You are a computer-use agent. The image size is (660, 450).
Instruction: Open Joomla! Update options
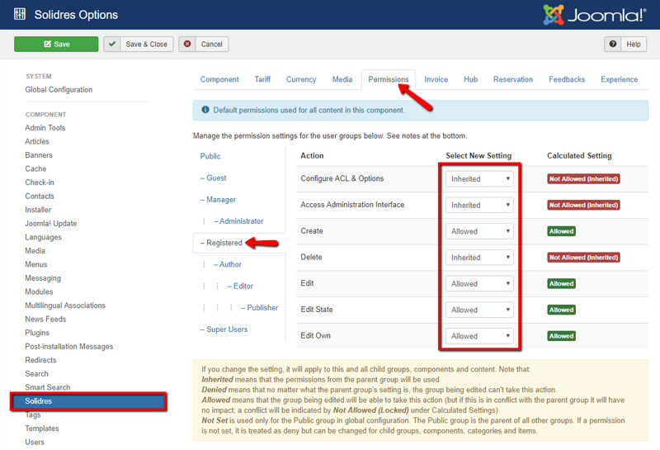(51, 223)
